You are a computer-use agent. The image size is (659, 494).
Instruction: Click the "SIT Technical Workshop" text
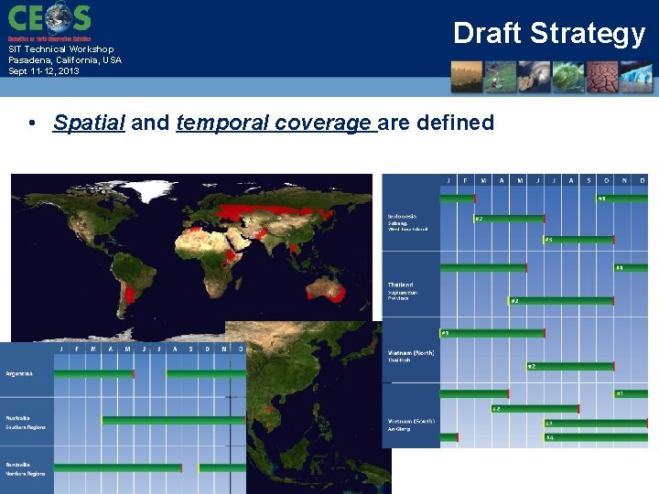pyautogui.click(x=61, y=49)
